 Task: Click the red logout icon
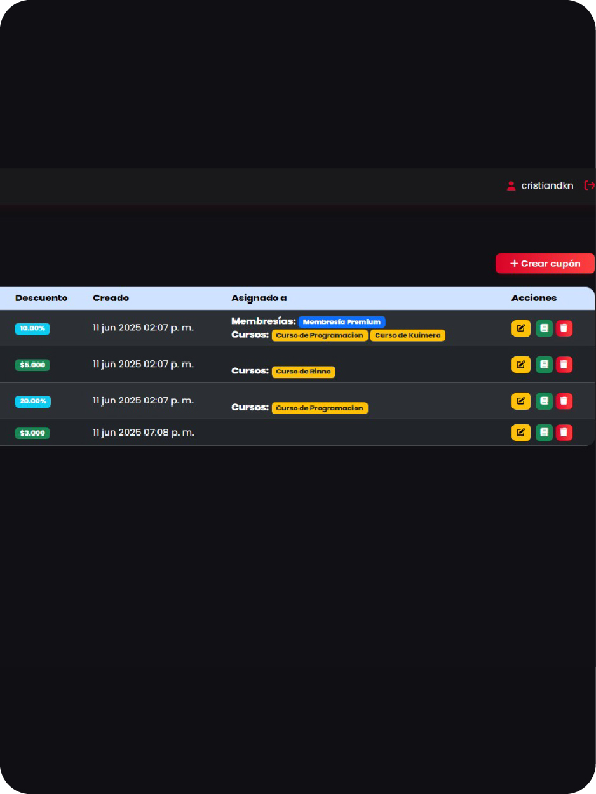(590, 185)
